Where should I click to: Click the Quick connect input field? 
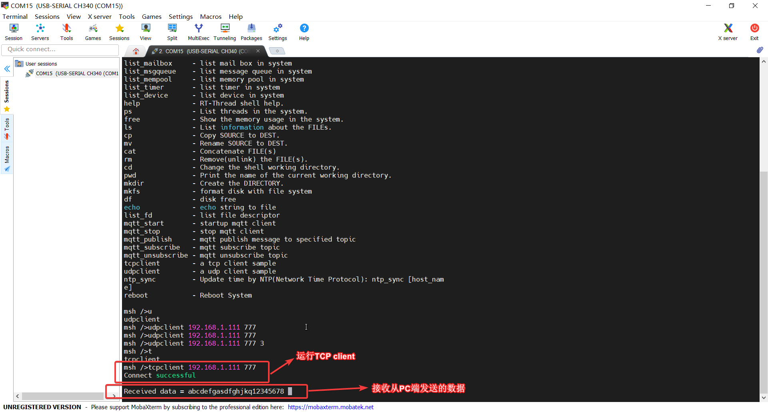click(60, 50)
